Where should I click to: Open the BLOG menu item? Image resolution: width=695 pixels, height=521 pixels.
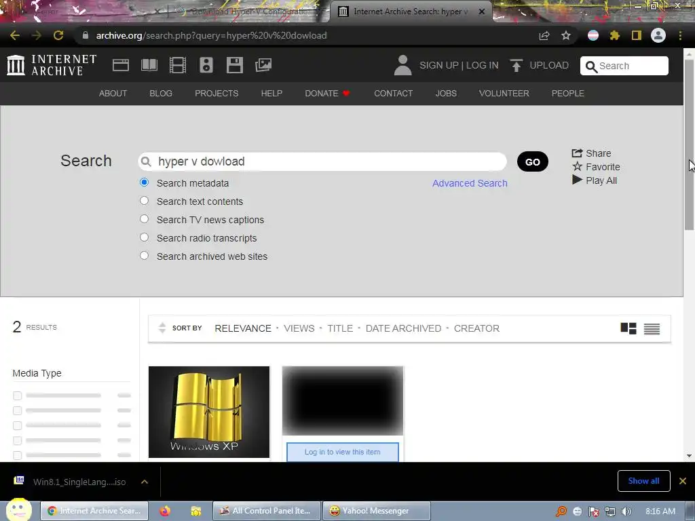pyautogui.click(x=161, y=94)
